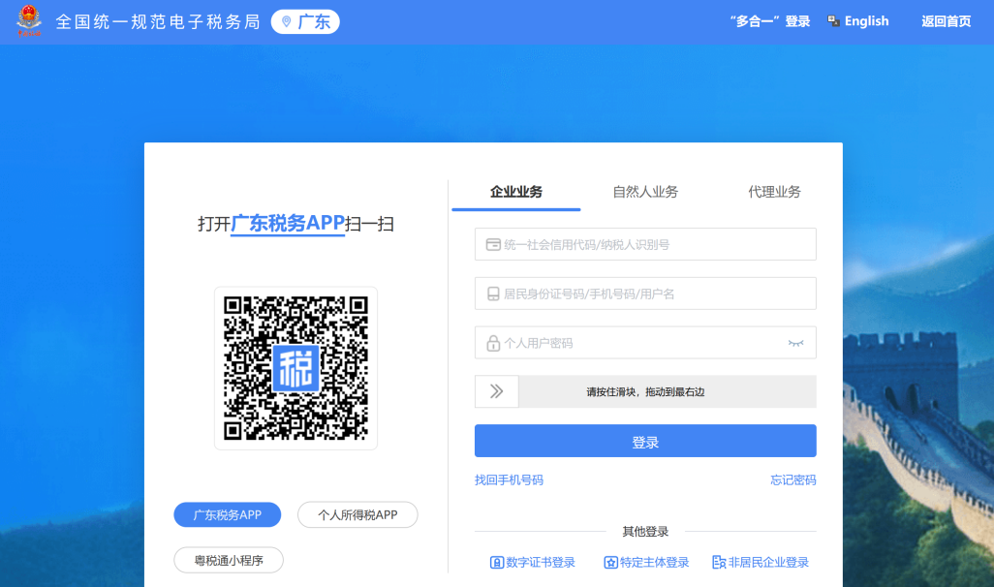
Task: Click the language icon next to English
Action: point(834,21)
